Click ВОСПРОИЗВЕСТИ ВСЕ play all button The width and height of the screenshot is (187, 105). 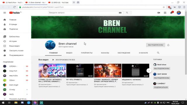[64, 60]
